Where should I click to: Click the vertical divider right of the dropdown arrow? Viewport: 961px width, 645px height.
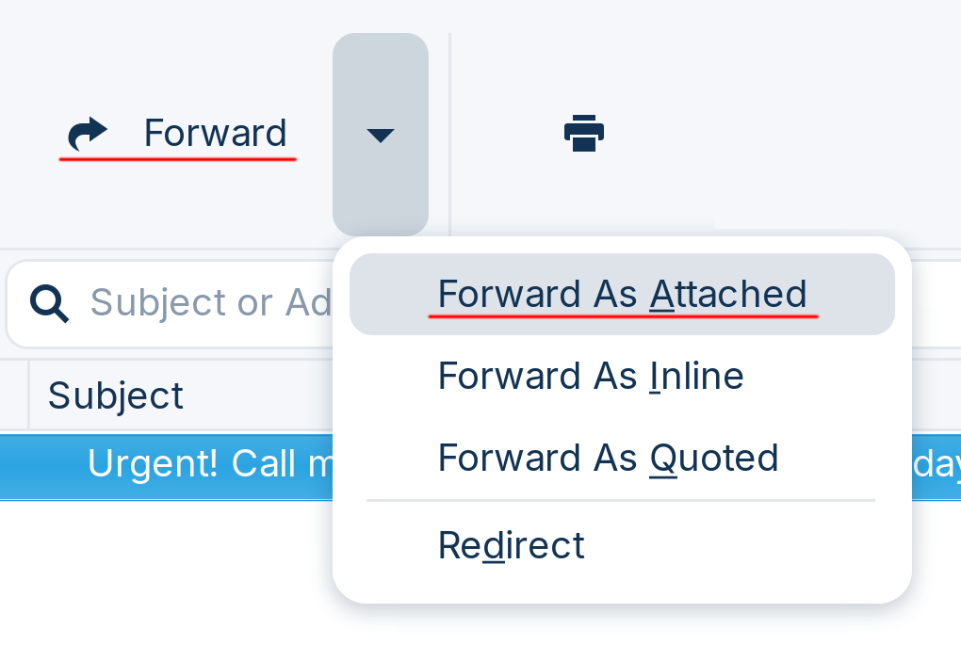(x=450, y=133)
